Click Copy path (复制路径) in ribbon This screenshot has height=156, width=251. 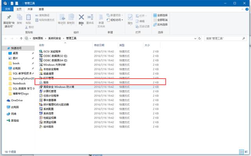42,15
